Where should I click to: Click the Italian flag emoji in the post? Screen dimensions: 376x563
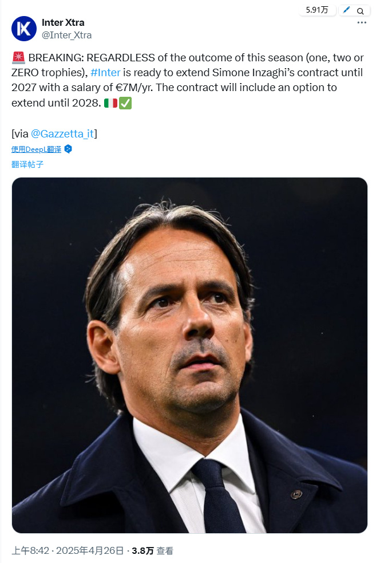110,104
